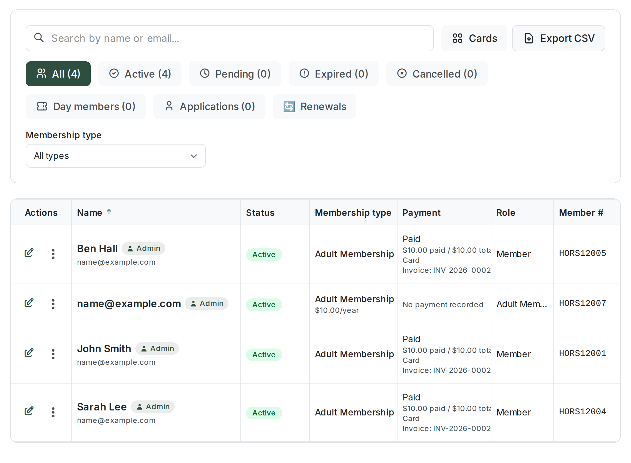Open the three-dot menu for Ben Hall

pos(53,254)
